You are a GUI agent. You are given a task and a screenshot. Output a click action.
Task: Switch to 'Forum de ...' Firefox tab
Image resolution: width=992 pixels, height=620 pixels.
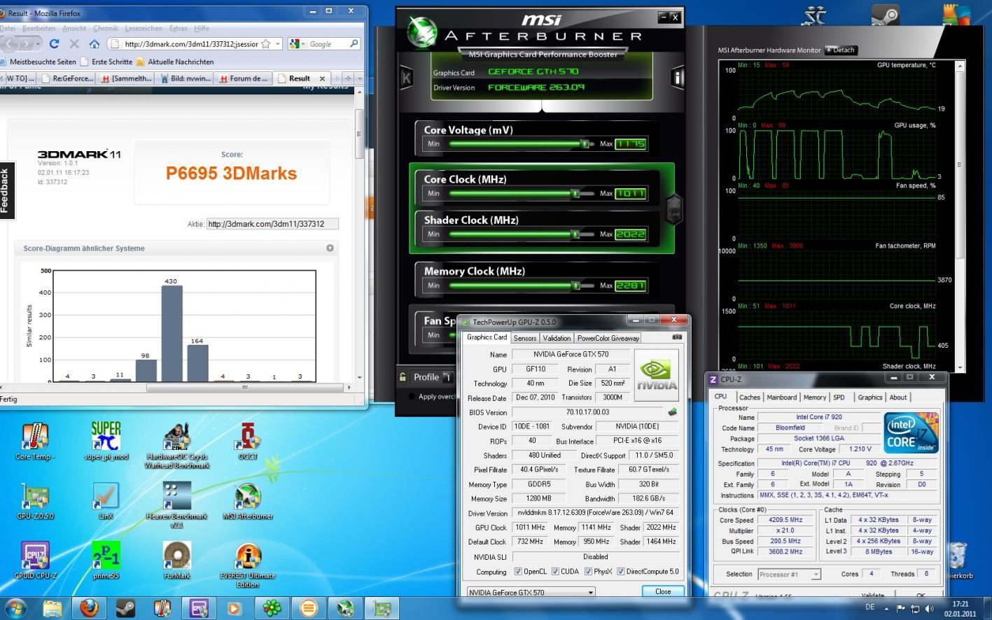tap(244, 78)
